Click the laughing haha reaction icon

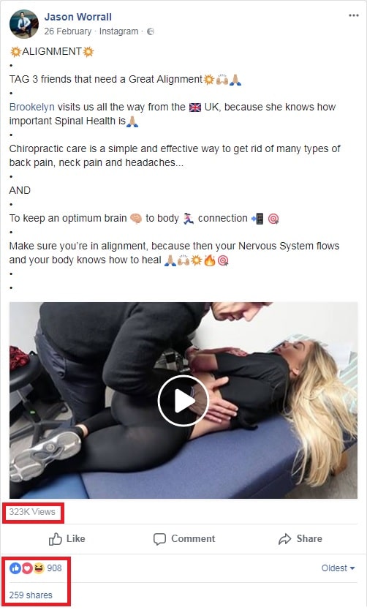[38, 568]
